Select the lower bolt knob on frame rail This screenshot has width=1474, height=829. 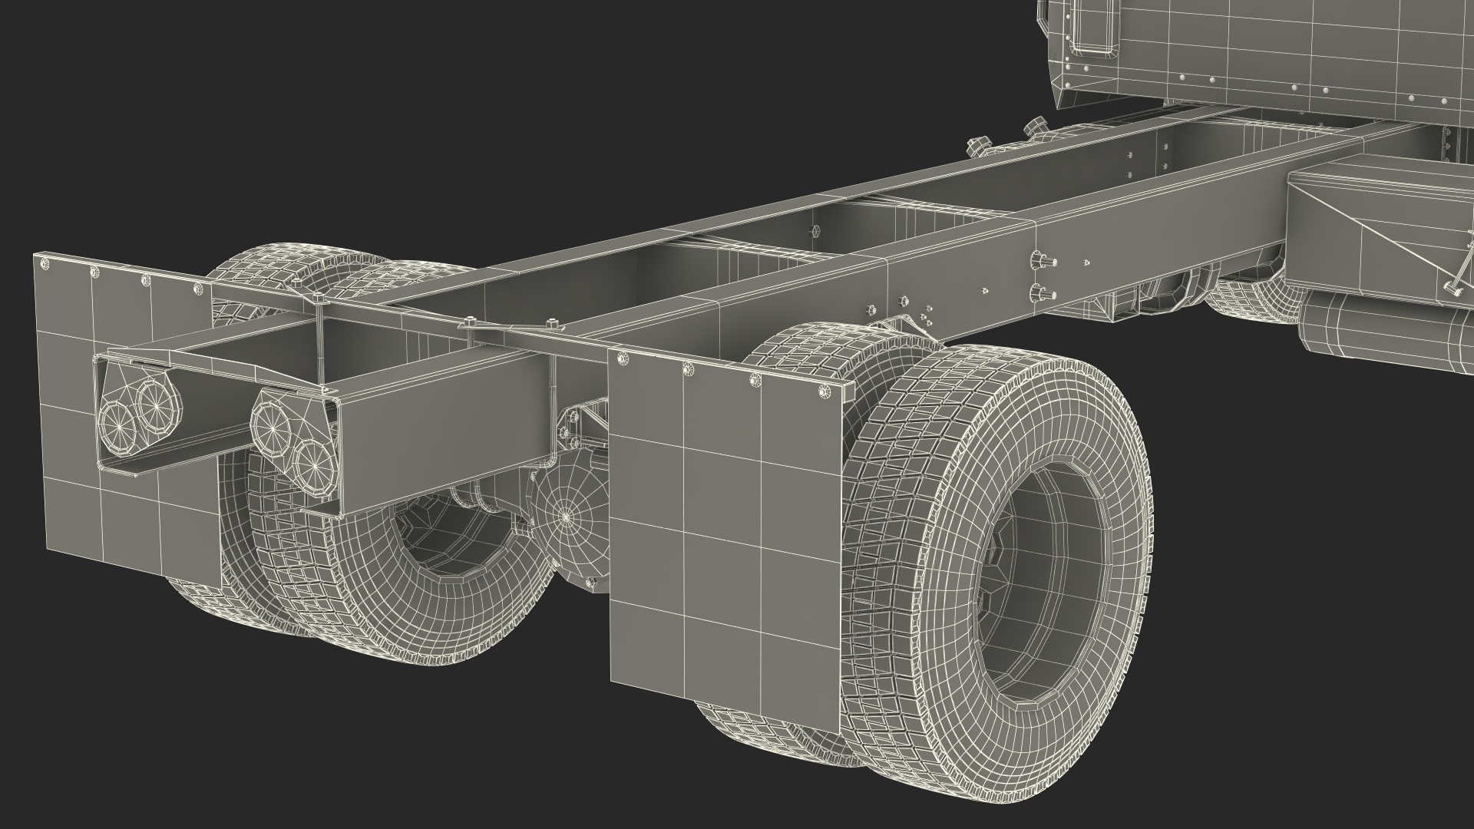[1042, 292]
